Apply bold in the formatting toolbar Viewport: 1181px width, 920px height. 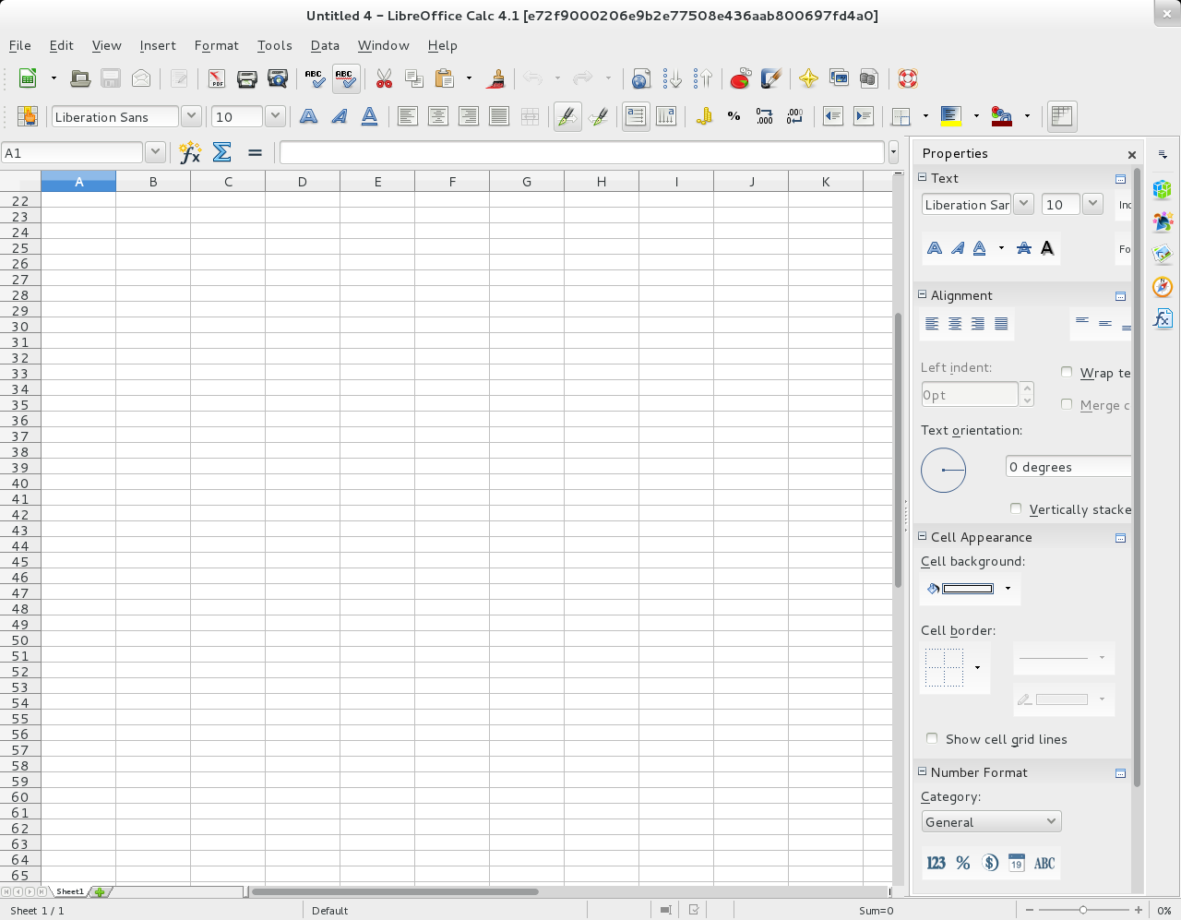point(308,116)
